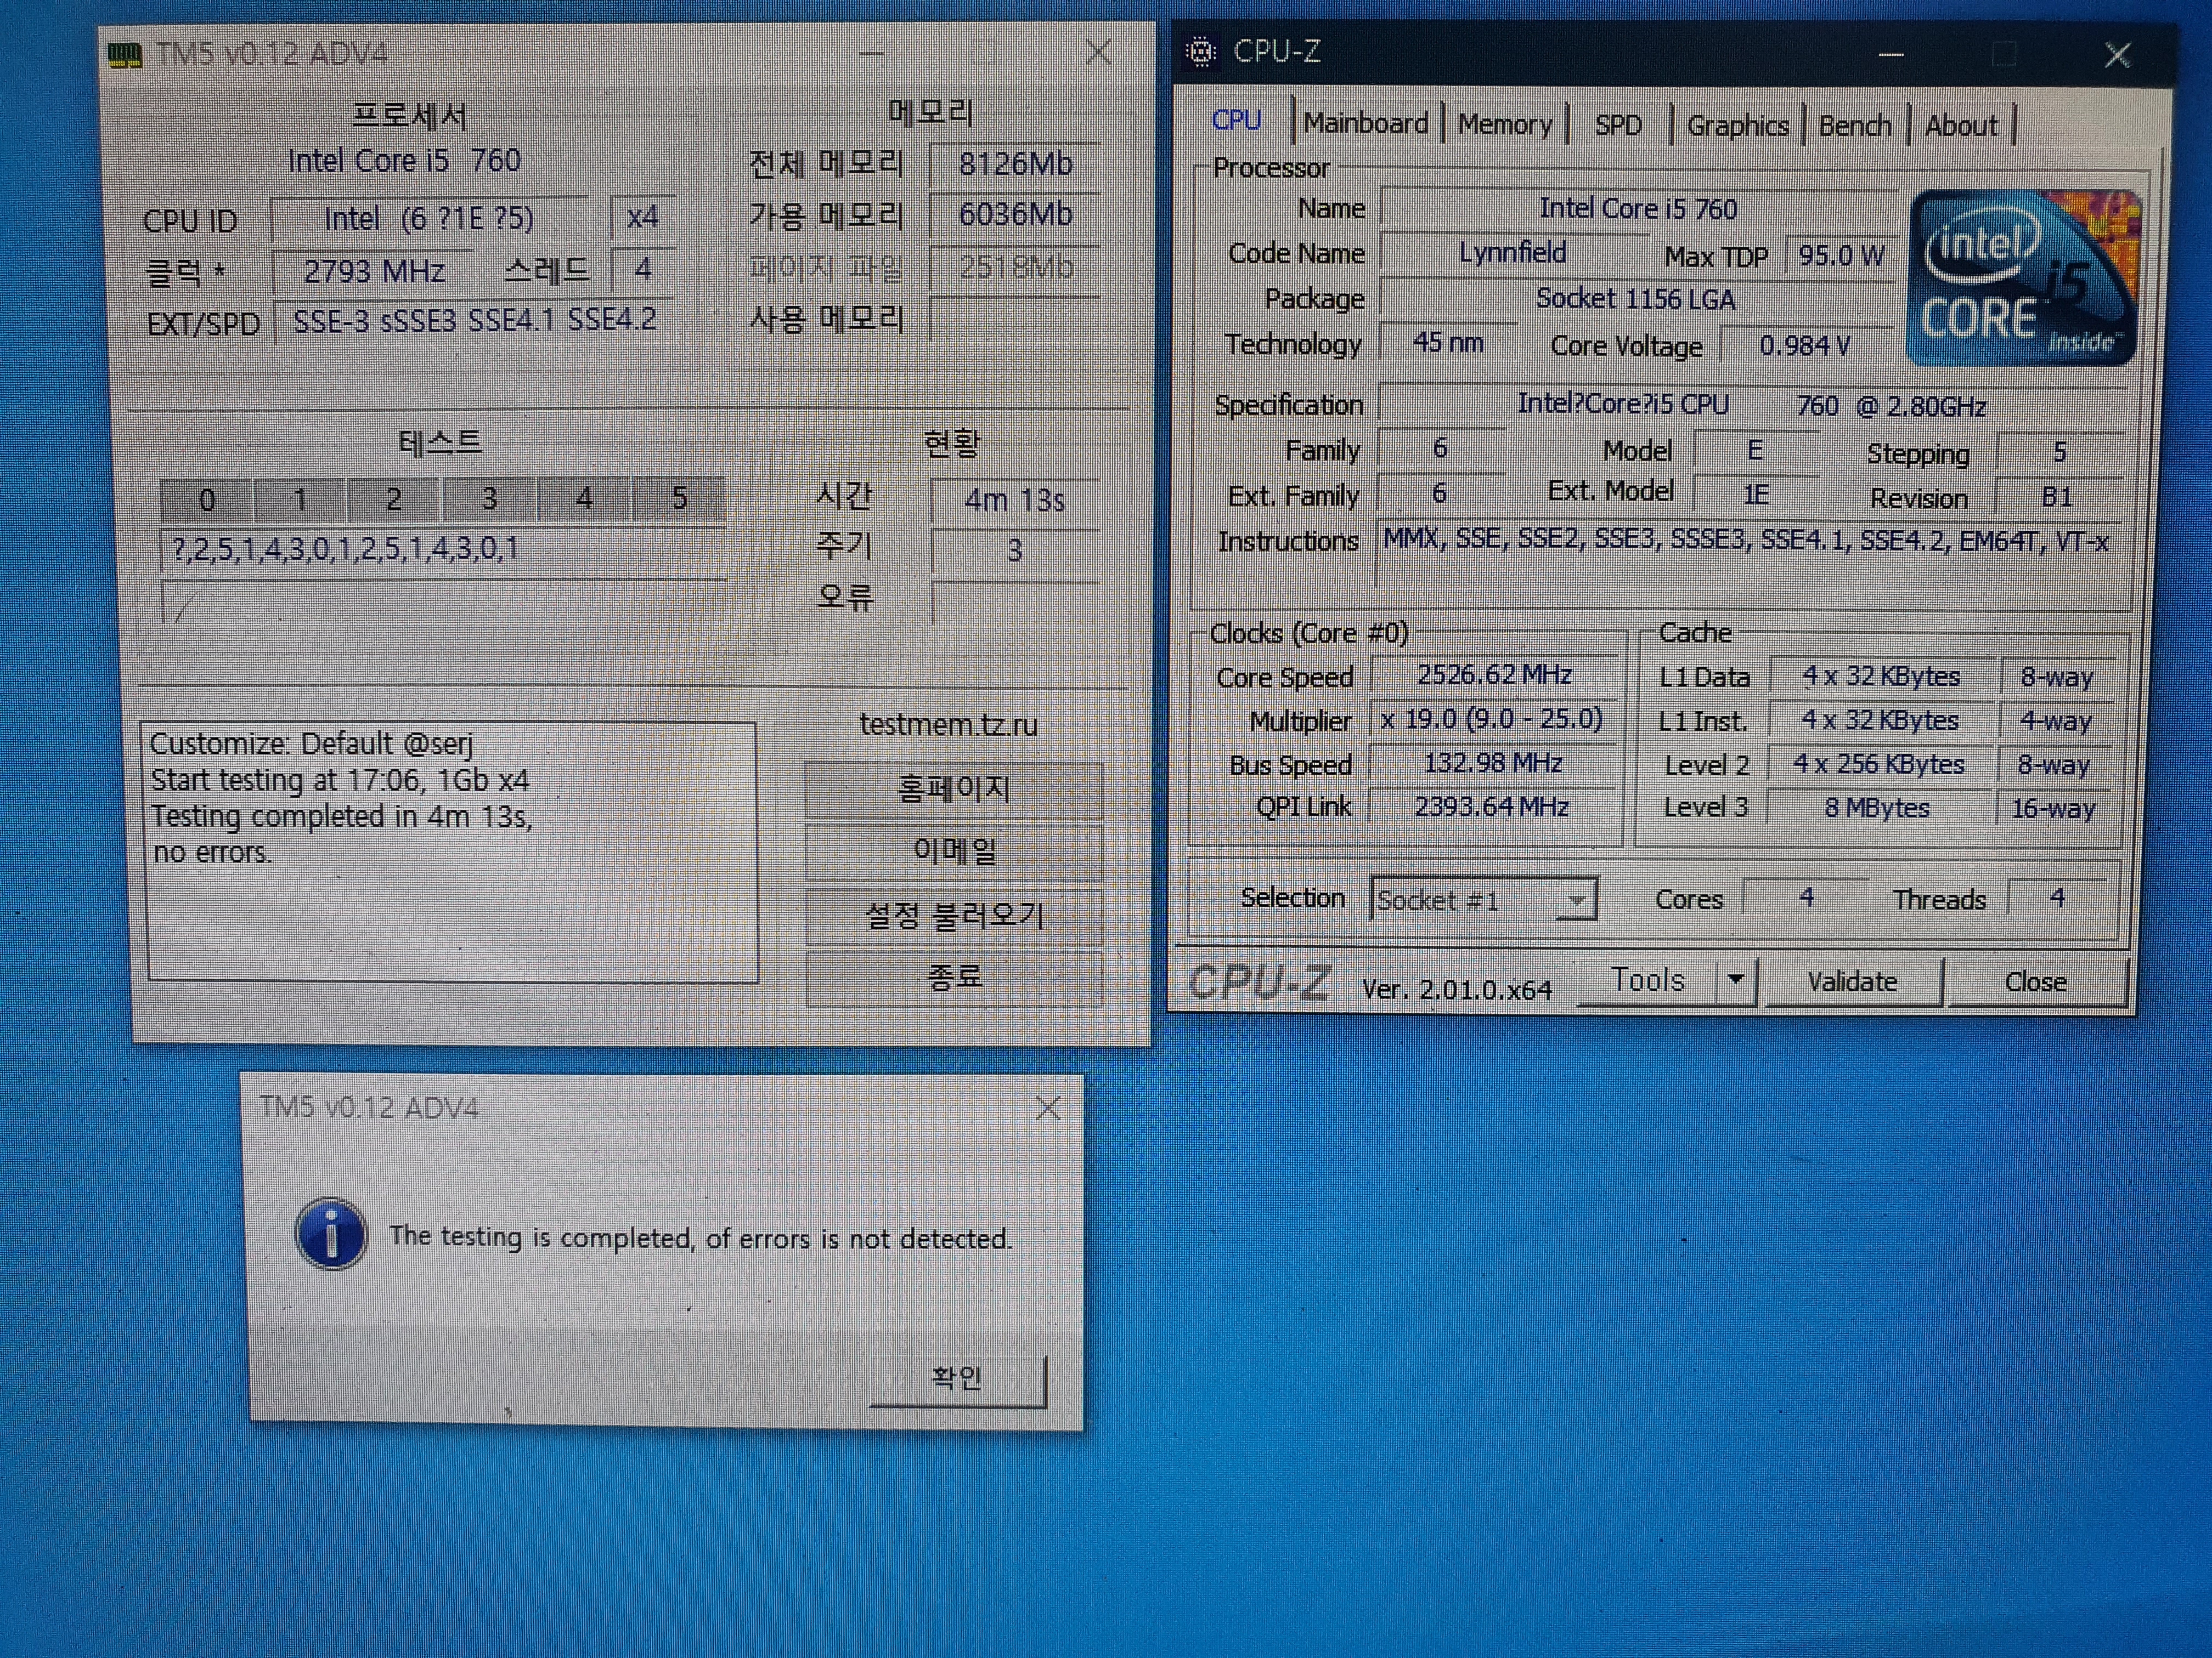Click the Tools button in CPU-Z
The image size is (2212, 1658).
1647,980
